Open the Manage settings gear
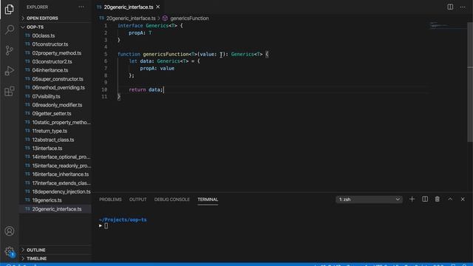 (10, 251)
